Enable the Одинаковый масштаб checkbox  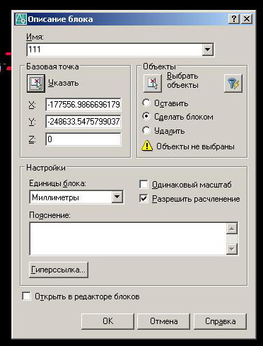click(144, 185)
